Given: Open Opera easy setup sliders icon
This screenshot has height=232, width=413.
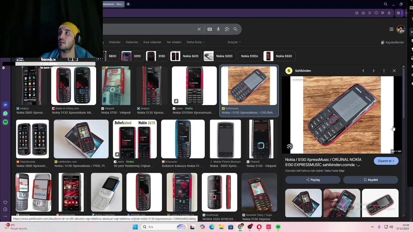Looking at the screenshot, I should pyautogui.click(x=383, y=13).
